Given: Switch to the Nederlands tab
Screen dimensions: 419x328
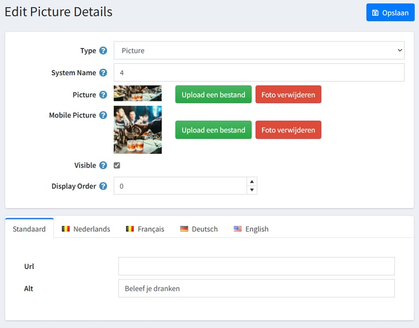Looking at the screenshot, I should click(86, 229).
